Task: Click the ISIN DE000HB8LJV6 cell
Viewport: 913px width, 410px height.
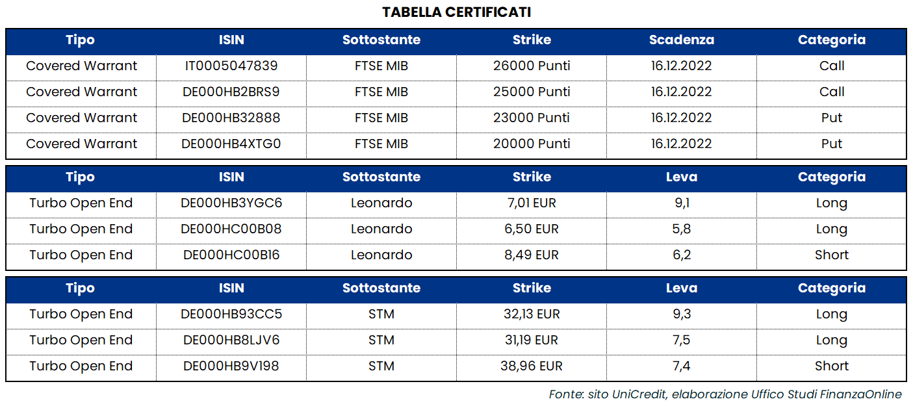Action: 231,340
